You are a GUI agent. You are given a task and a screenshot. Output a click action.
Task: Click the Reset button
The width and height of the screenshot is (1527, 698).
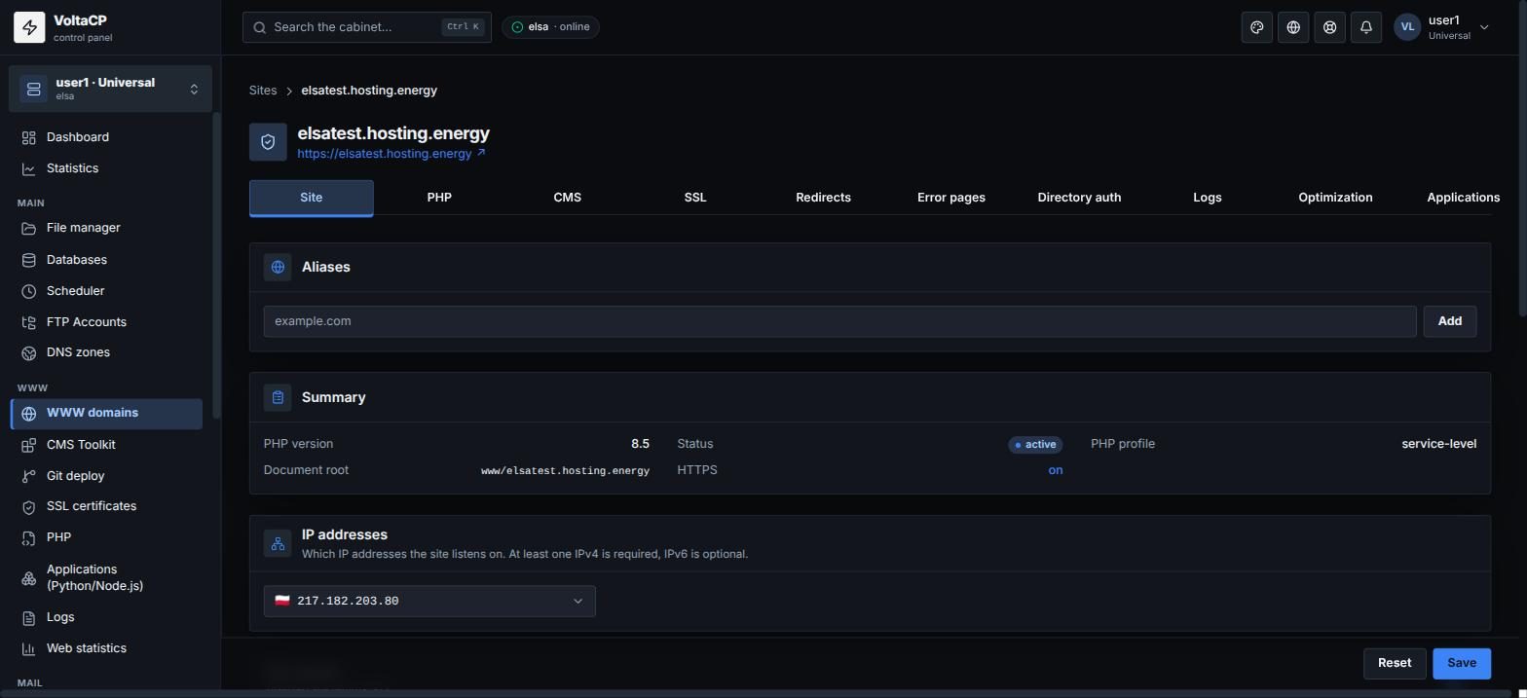coord(1395,663)
